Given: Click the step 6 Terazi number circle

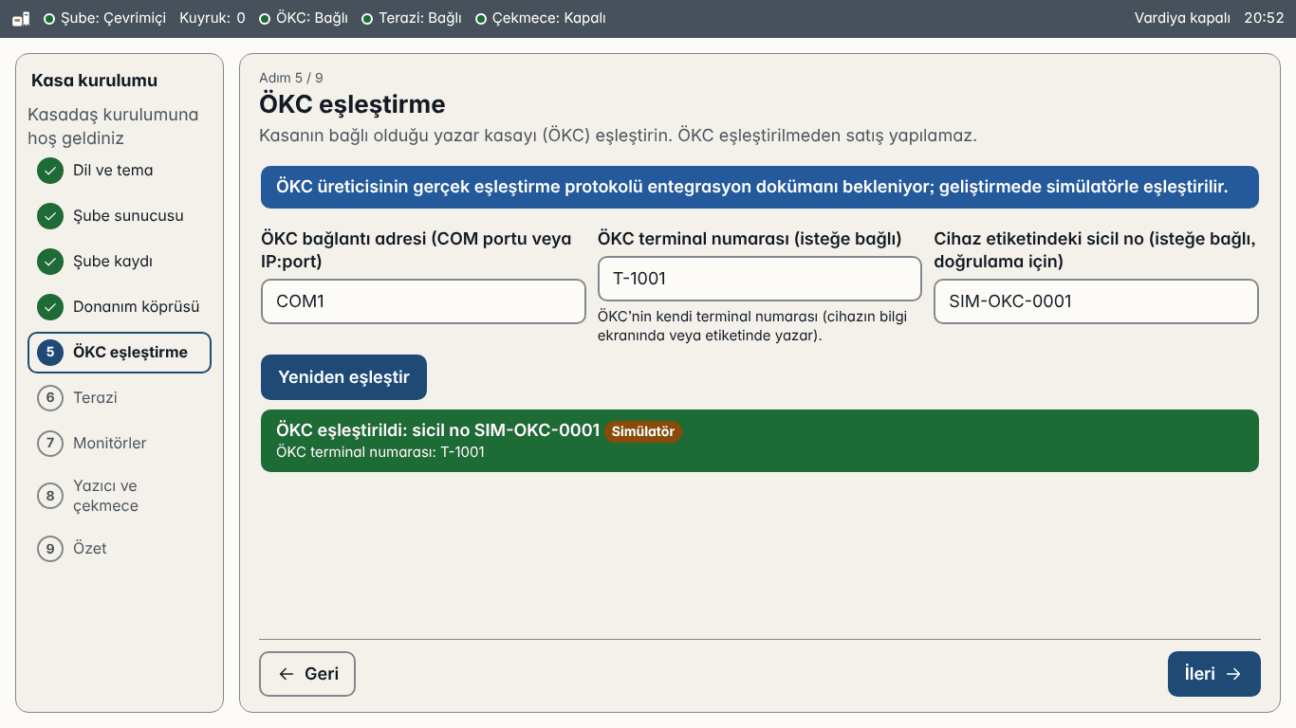Looking at the screenshot, I should 50,398.
